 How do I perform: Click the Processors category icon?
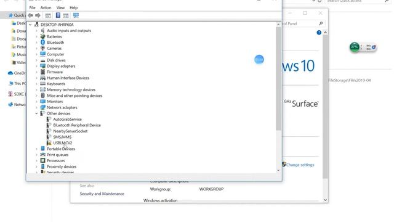[x=42, y=160]
